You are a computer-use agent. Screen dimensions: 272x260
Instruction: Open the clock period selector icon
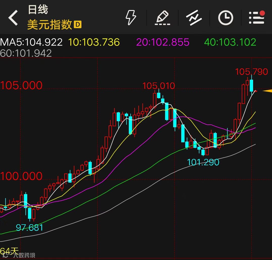click(x=226, y=18)
